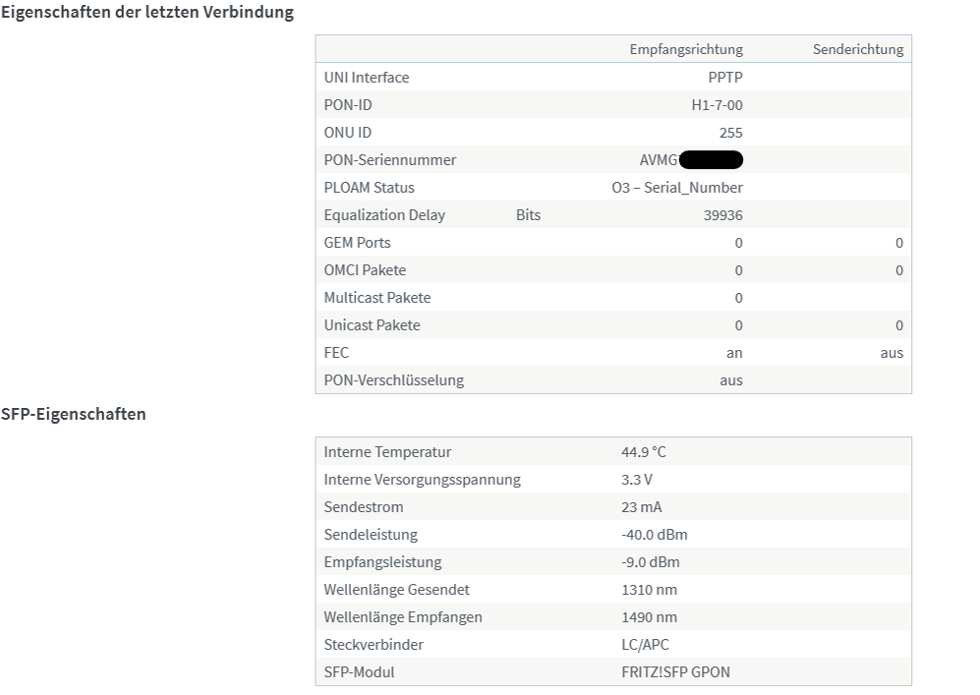Click the Empfangsleistung value -9.0 dBm
Viewport: 980px width, 695px height.
tap(650, 562)
